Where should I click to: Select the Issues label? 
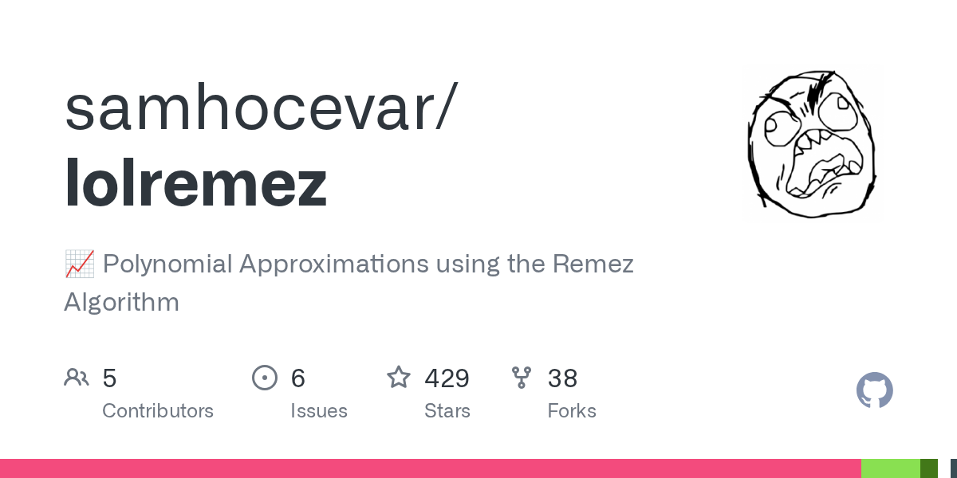pyautogui.click(x=319, y=411)
